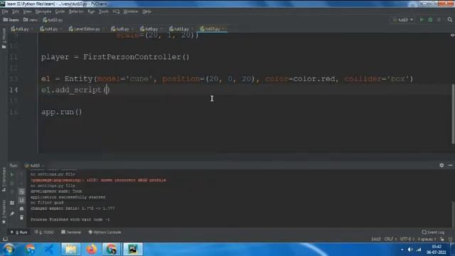Open the Windows Start menu

point(8,250)
